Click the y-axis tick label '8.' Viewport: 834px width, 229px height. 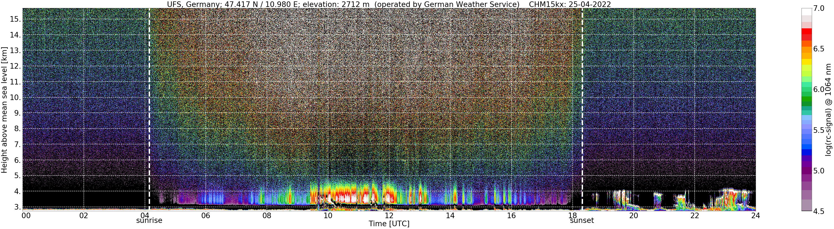pos(17,129)
